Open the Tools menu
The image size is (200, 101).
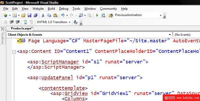pyautogui.click(x=76, y=9)
